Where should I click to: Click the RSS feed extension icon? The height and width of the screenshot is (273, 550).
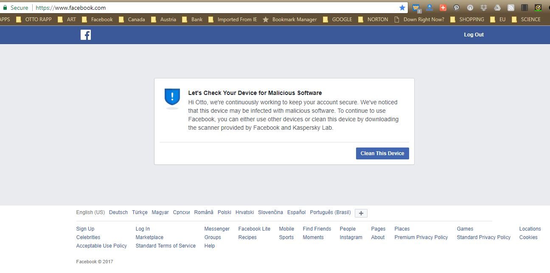tap(511, 8)
